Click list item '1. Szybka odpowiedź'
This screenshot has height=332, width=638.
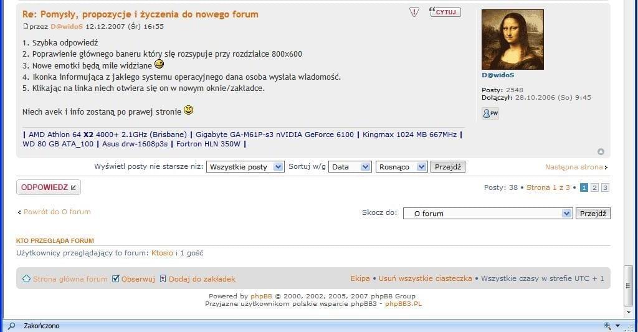pos(60,43)
